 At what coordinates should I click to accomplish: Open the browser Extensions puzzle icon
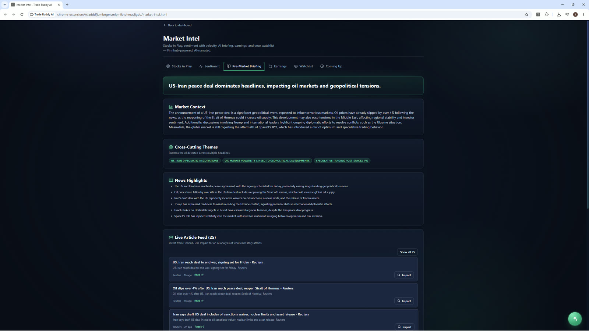tap(547, 14)
